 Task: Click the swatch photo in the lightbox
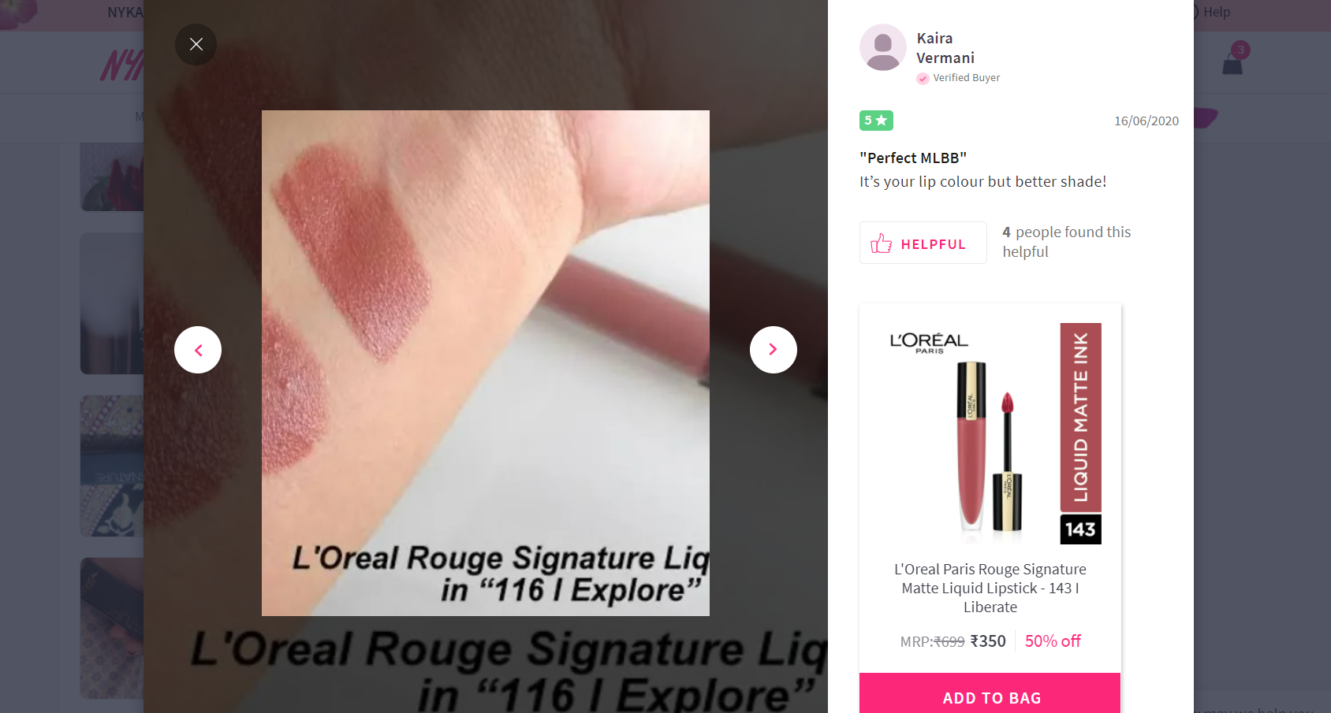[x=486, y=363]
